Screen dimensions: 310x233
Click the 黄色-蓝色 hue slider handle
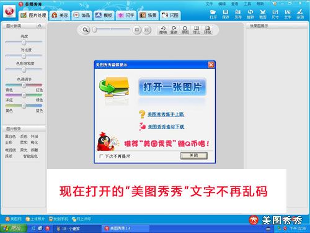point(24,106)
